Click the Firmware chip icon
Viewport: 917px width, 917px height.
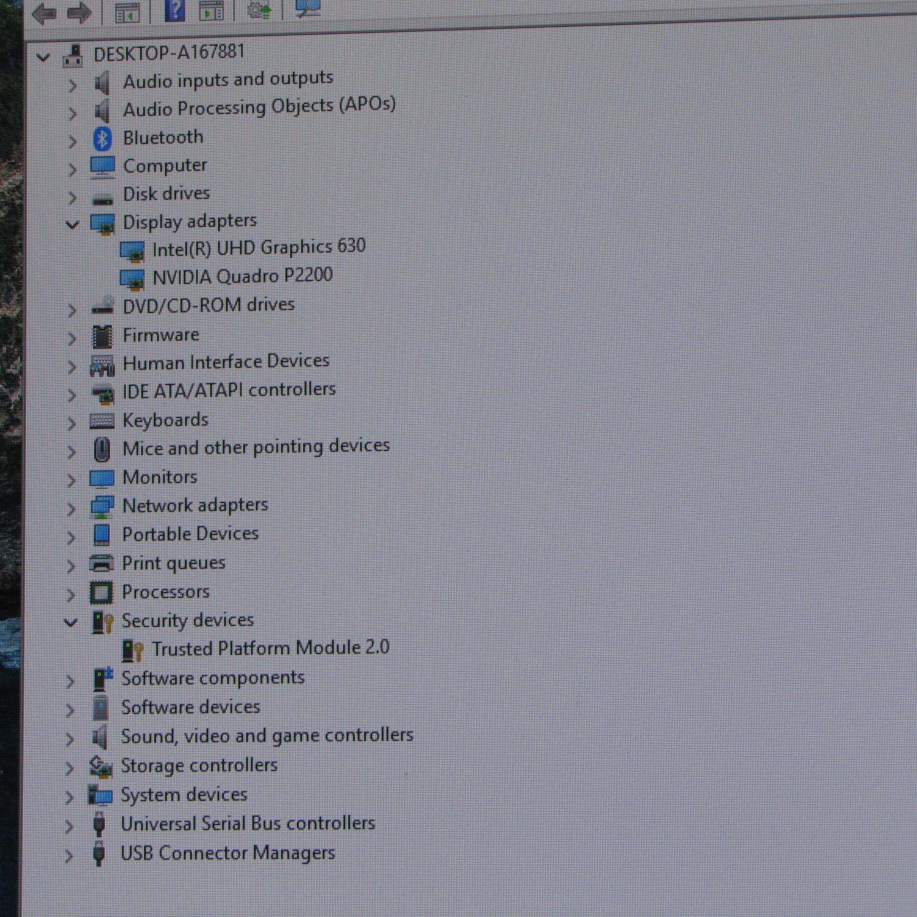tap(102, 337)
